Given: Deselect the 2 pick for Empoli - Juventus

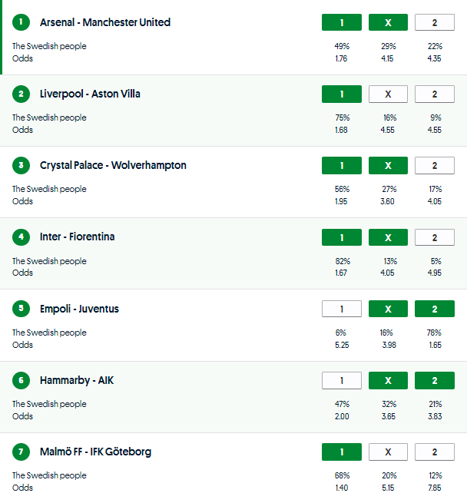Looking at the screenshot, I should 434,309.
